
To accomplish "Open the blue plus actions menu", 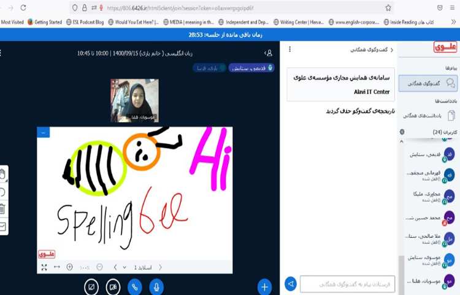I will [x=264, y=287].
